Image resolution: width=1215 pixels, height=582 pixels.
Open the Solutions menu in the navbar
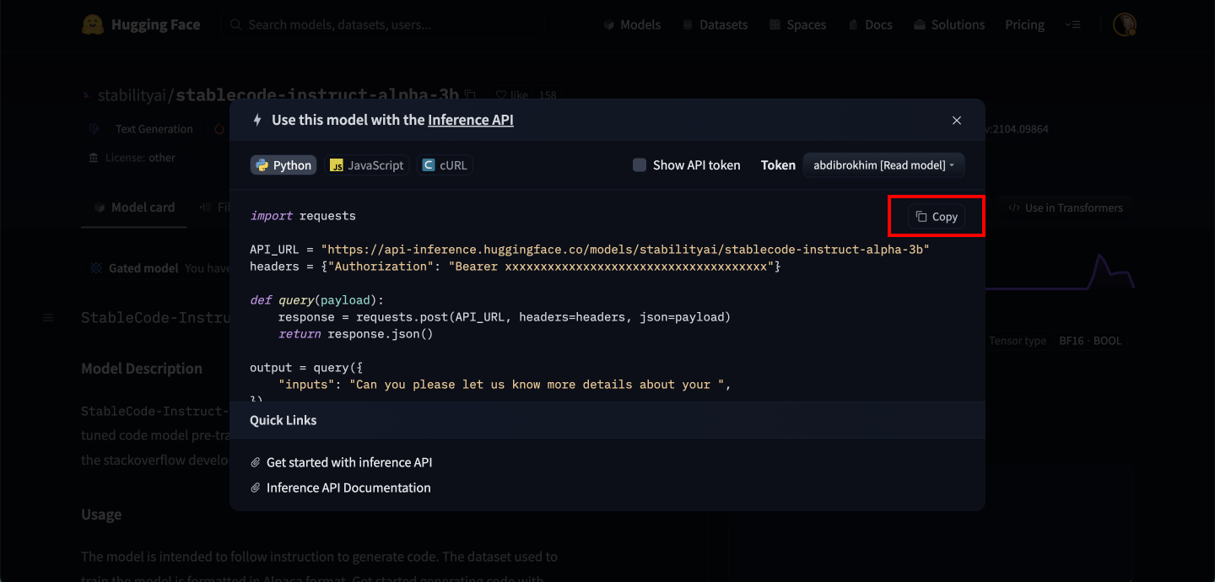949,24
